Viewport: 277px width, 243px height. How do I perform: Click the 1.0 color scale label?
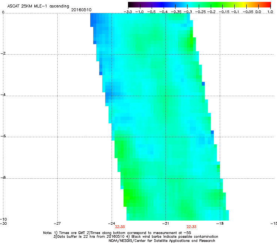tap(270, 12)
